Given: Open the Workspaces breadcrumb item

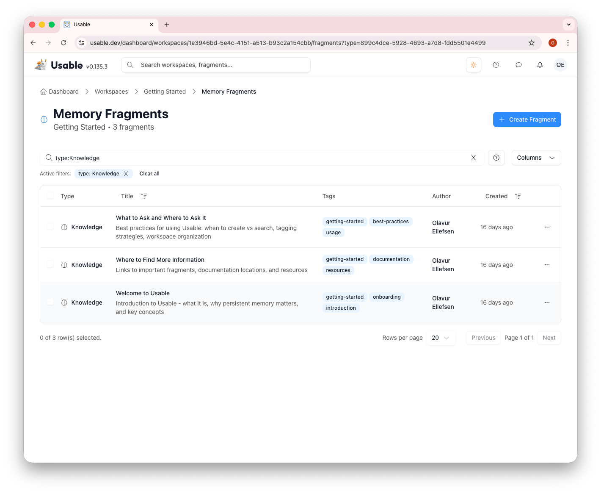Looking at the screenshot, I should point(111,91).
